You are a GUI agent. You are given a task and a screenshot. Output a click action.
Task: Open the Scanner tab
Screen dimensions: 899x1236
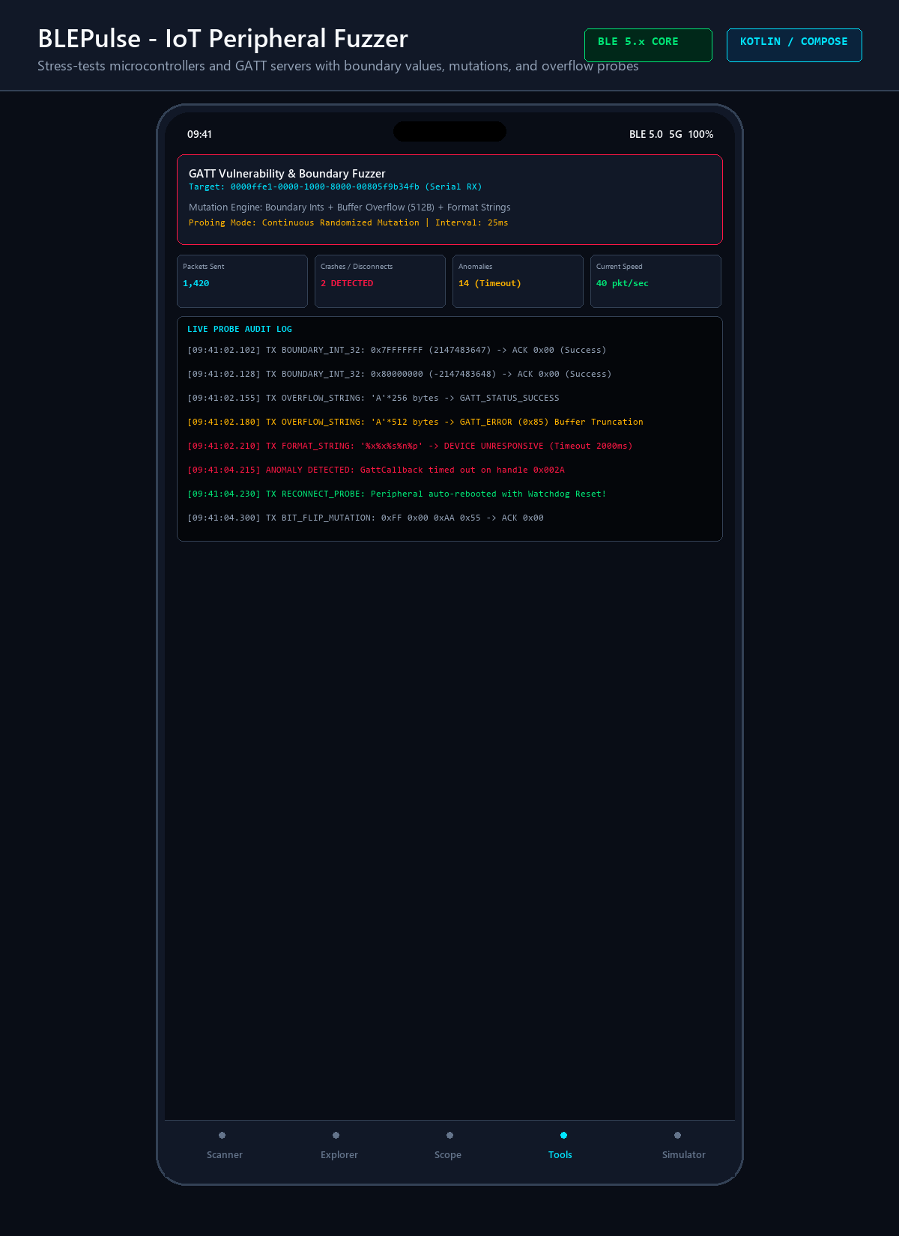point(224,1145)
